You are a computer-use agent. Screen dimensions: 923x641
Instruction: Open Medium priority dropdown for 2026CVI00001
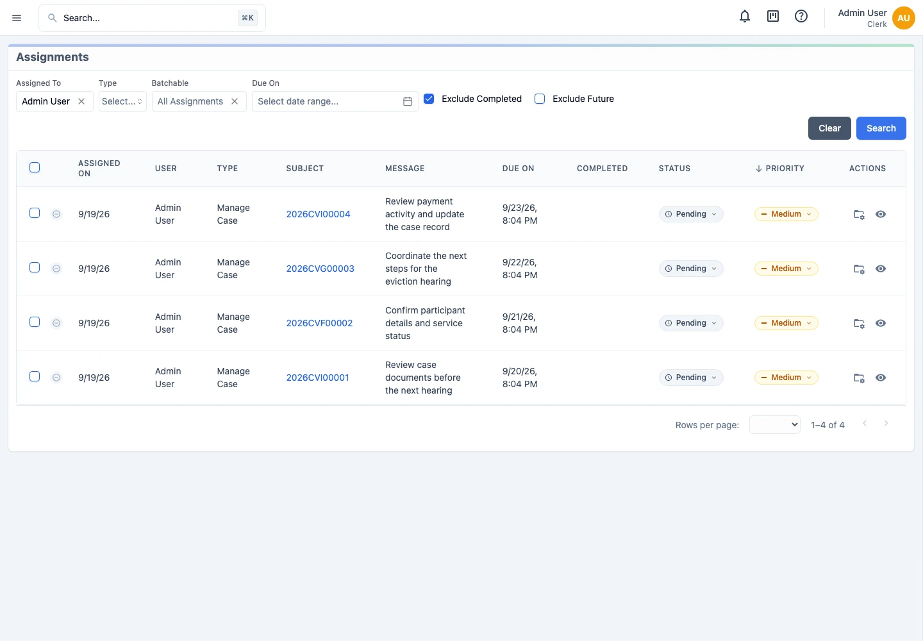pos(786,378)
